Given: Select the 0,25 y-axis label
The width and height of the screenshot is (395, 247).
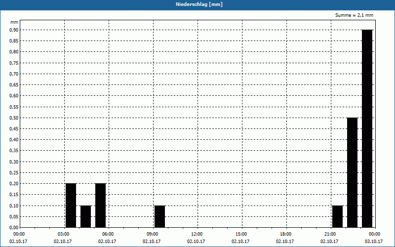Looking at the screenshot, I should 14,172.
